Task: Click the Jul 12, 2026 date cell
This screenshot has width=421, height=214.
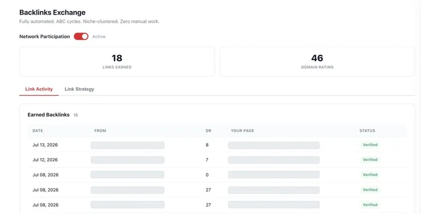Action: pyautogui.click(x=45, y=160)
